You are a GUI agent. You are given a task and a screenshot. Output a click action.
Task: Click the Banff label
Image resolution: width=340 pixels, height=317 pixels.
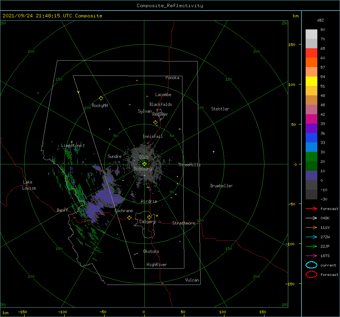point(62,210)
